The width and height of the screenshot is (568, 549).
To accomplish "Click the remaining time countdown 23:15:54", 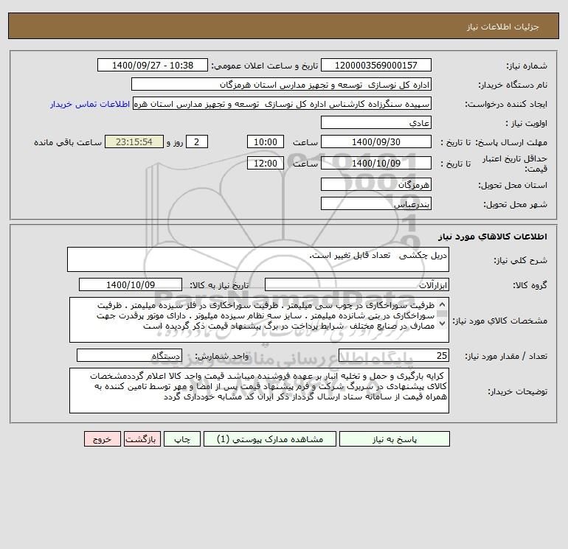I will pos(134,142).
